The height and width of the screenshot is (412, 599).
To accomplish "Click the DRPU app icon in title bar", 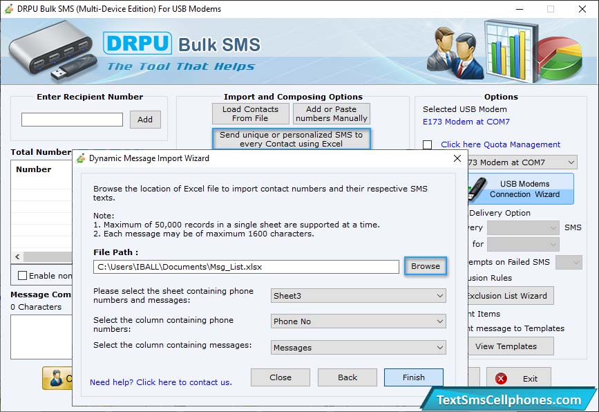I will click(x=9, y=9).
